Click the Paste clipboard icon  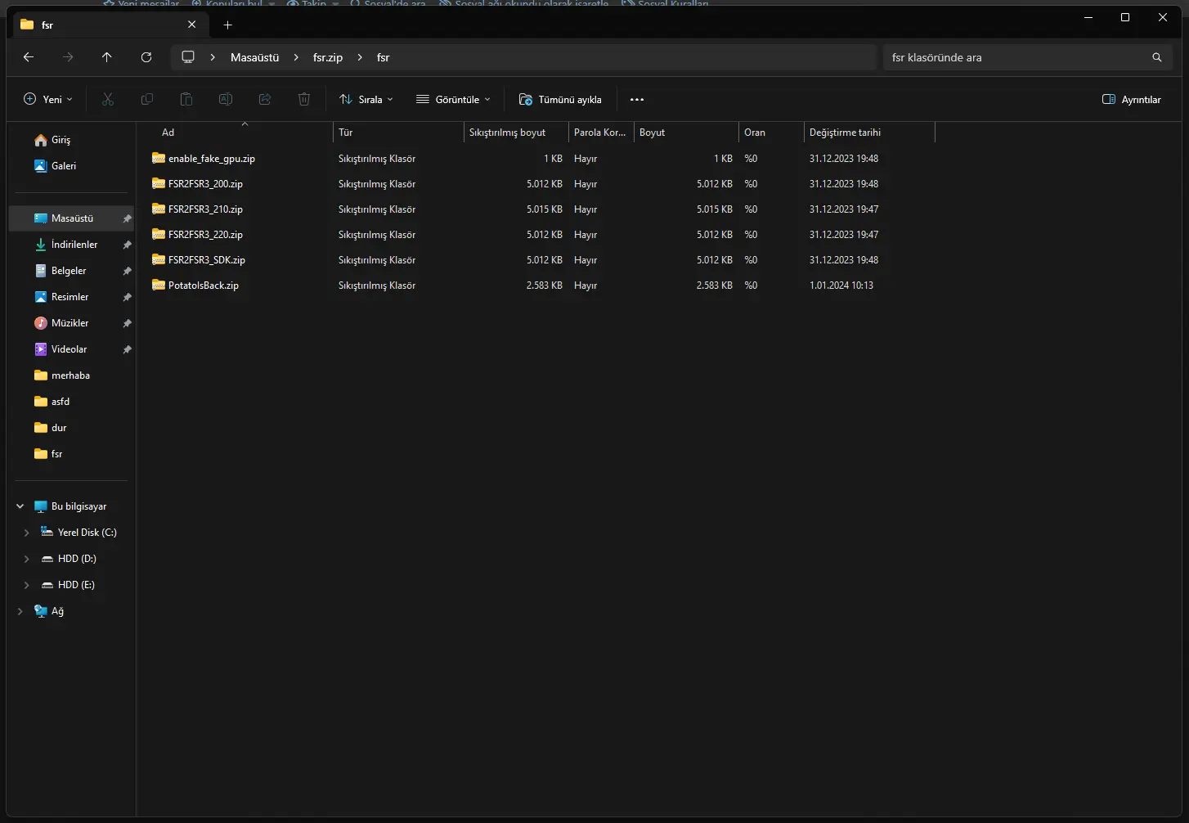point(186,99)
